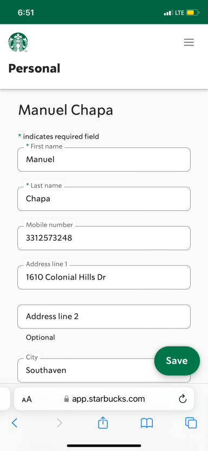Open the hamburger menu icon
The width and height of the screenshot is (208, 451).
(188, 42)
